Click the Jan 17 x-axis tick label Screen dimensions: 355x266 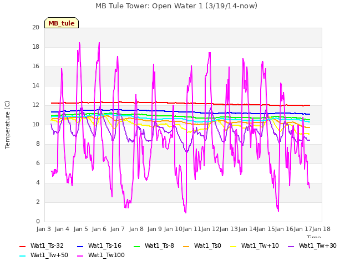[303, 229]
